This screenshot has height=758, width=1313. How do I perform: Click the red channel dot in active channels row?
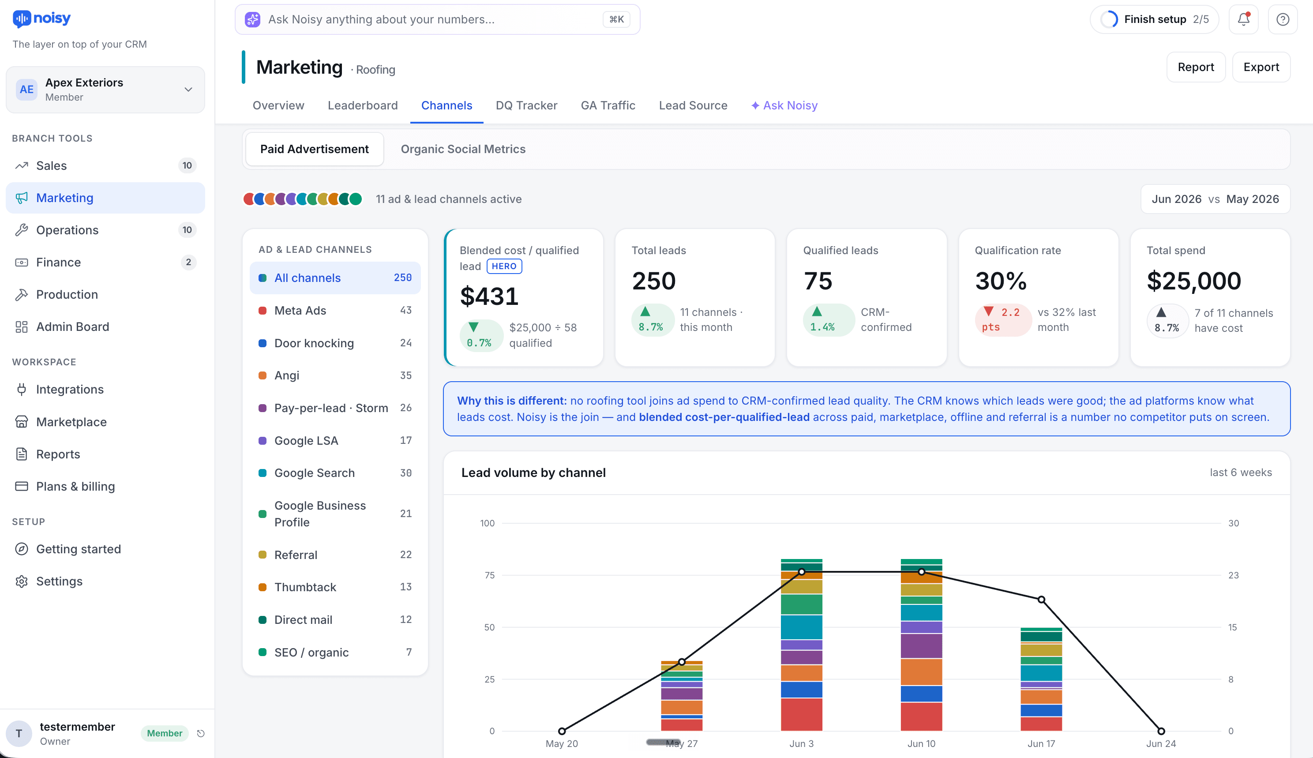[249, 199]
